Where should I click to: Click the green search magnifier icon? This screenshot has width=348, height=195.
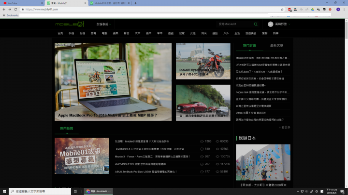pyautogui.click(x=256, y=24)
